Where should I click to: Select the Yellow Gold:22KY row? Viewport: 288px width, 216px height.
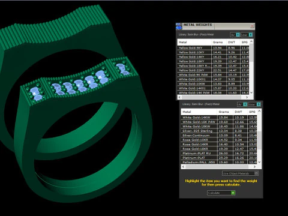[214, 70]
